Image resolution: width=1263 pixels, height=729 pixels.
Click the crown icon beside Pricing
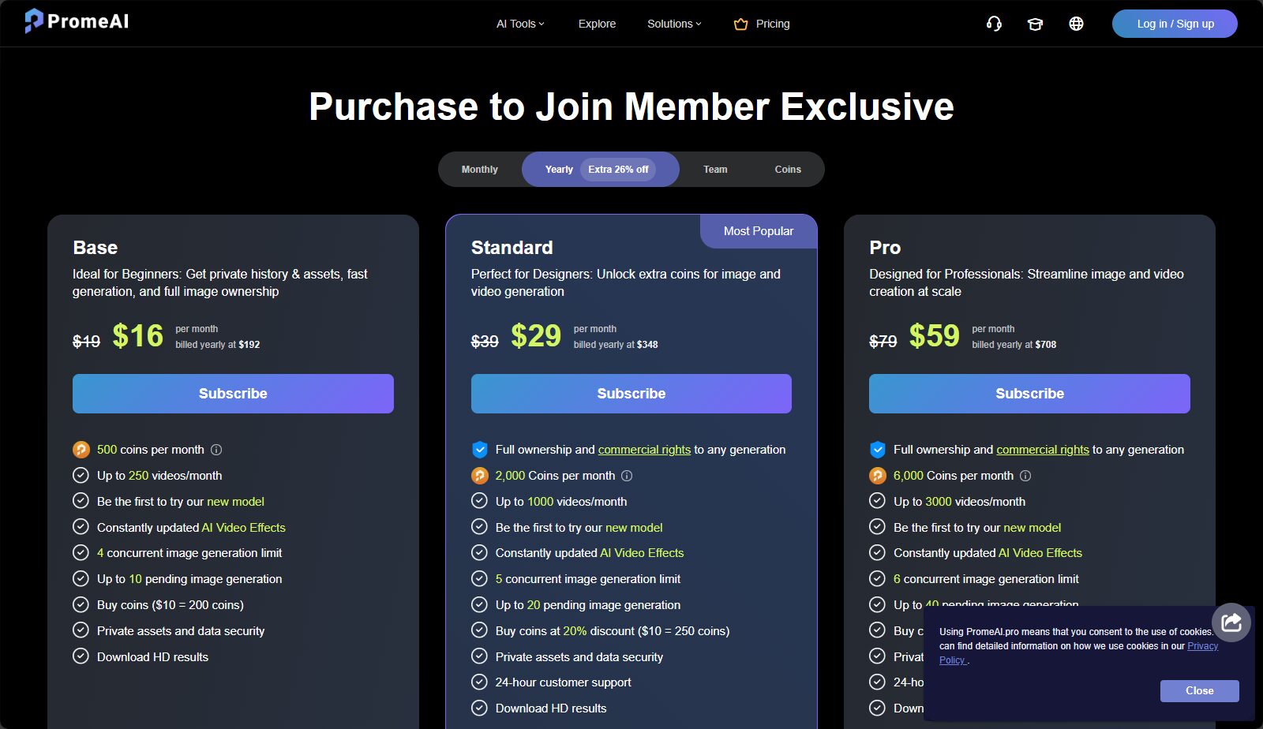(x=740, y=24)
